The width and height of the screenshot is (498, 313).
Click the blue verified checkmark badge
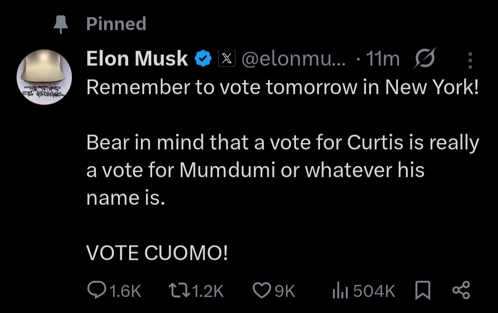[x=203, y=59]
